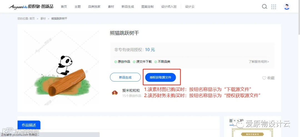Open 设计师入驻 in the navigation
The image size is (300, 137).
[169, 7]
